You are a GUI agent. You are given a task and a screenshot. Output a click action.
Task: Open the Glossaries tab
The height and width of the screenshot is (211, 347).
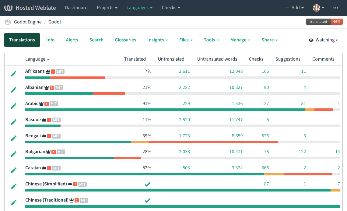tap(125, 40)
